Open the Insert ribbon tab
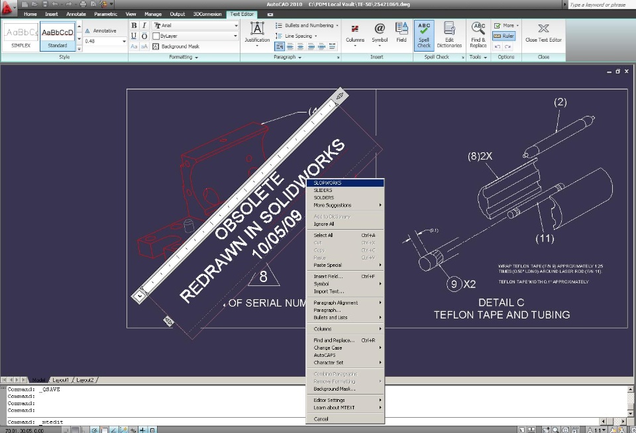This screenshot has width=636, height=433. 52,14
